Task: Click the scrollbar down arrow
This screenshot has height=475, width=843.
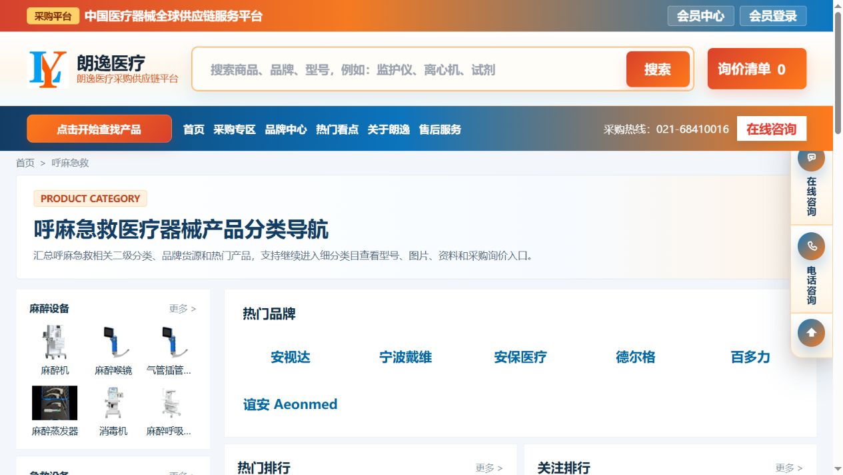Action: pos(838,470)
